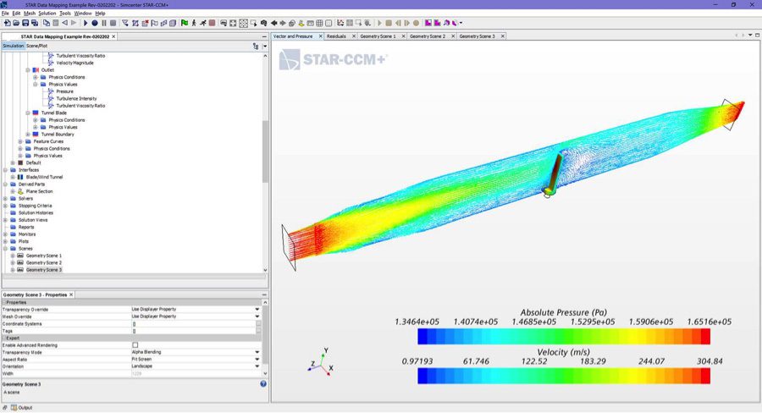Click the Absolute Pressure color bar
The height and width of the screenshot is (413, 762).
pyautogui.click(x=564, y=336)
